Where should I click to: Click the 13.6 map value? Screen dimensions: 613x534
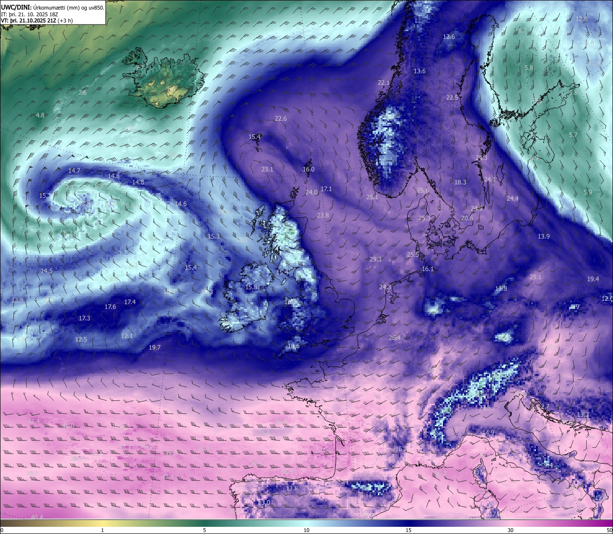click(420, 71)
